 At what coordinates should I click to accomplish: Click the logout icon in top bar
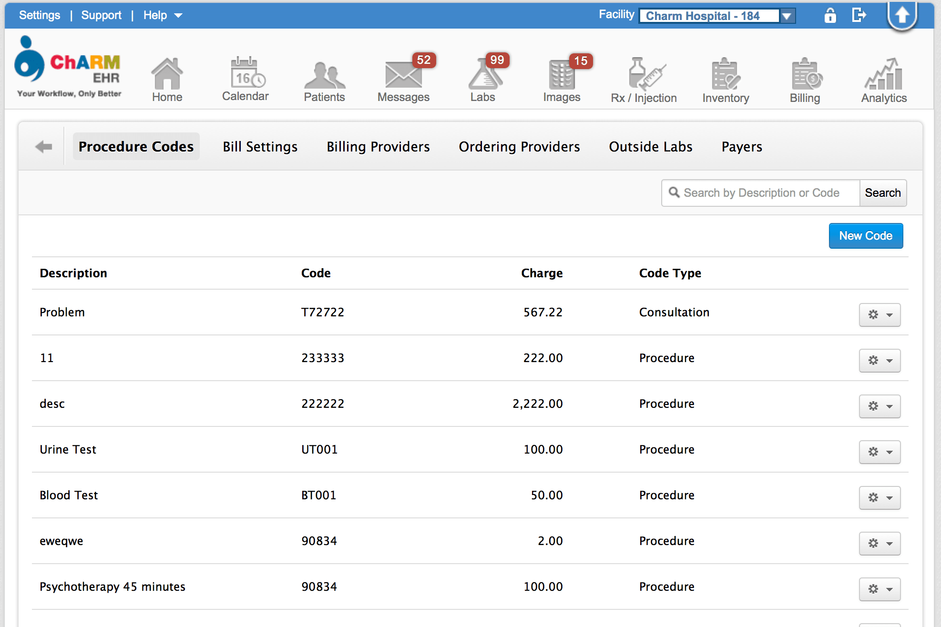coord(859,15)
